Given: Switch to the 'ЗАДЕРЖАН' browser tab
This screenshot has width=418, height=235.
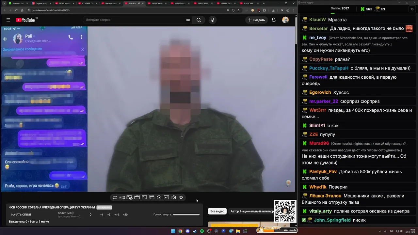Looking at the screenshot, I should pos(157,3).
